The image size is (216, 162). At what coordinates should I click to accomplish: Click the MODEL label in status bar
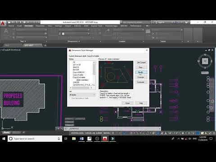click(x=107, y=133)
